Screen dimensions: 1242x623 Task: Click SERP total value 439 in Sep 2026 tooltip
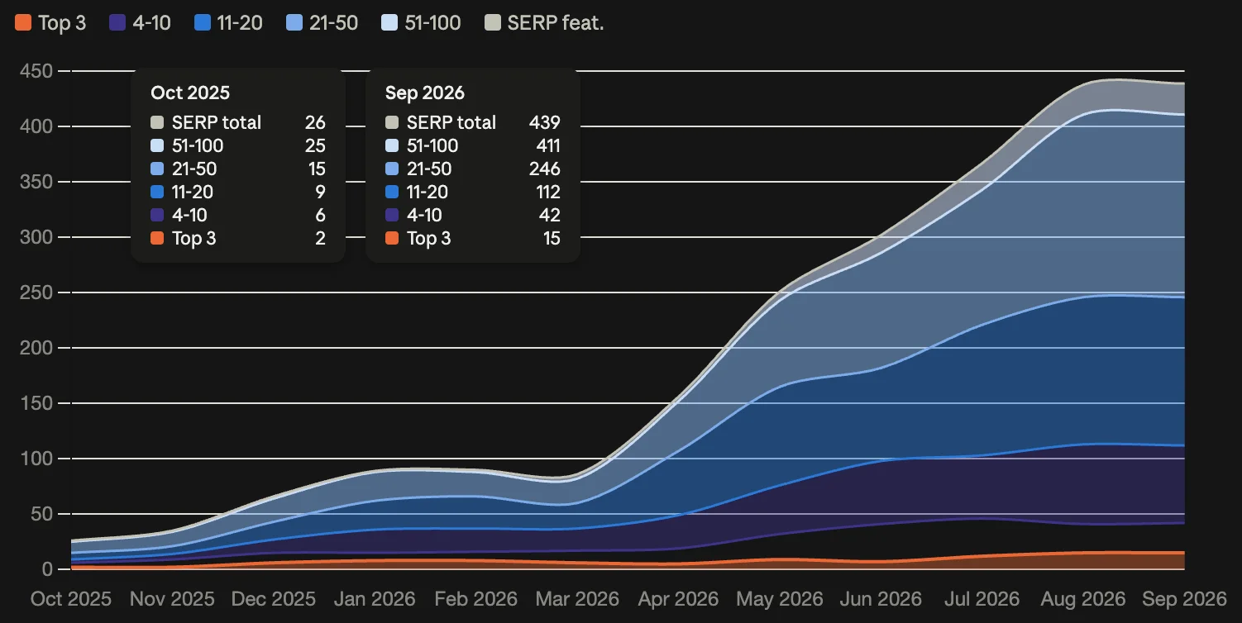point(545,122)
